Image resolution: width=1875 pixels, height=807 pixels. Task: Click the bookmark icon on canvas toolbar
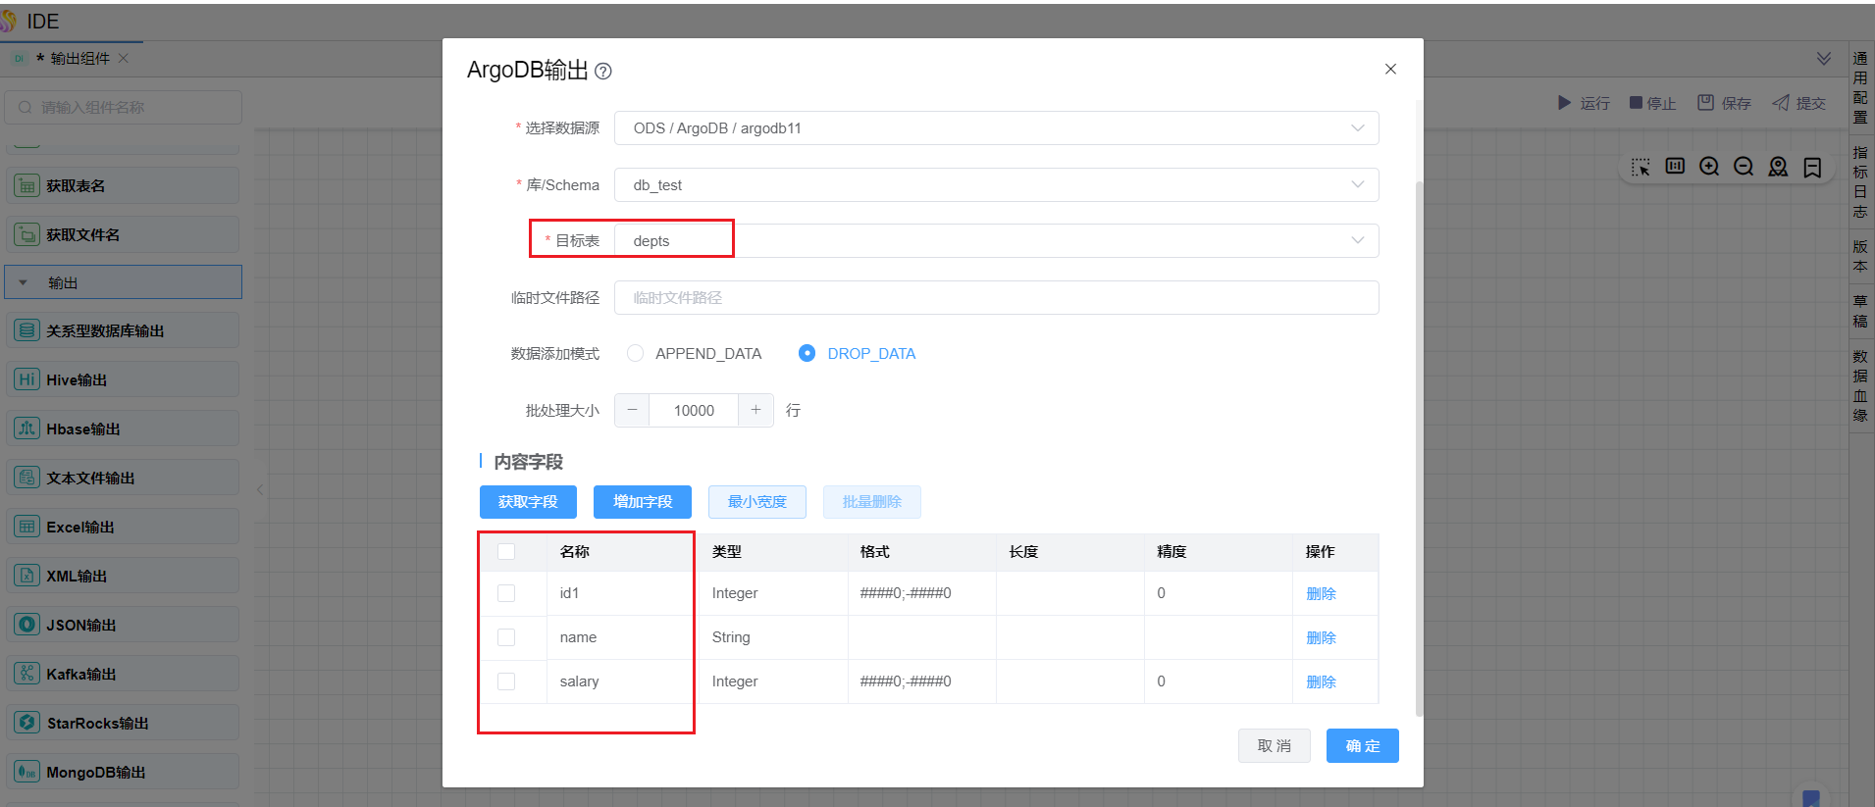pyautogui.click(x=1812, y=167)
